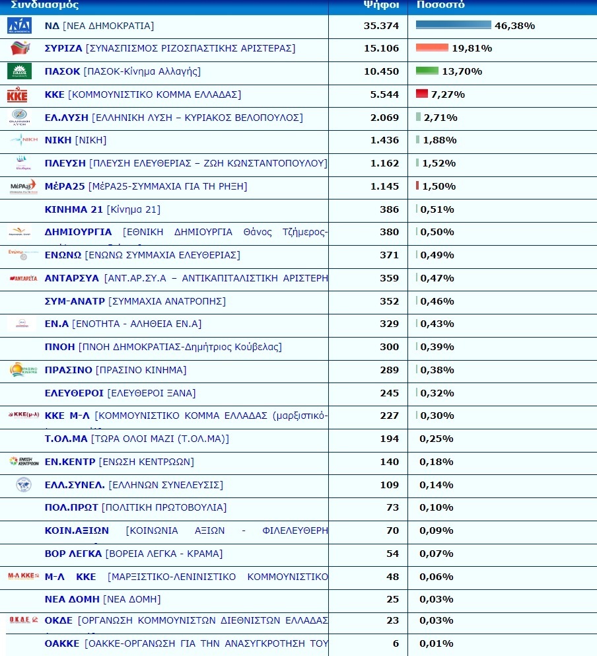597x656 pixels.
Task: Click the ΕΝΩΝΩ party logo
Action: (x=23, y=254)
